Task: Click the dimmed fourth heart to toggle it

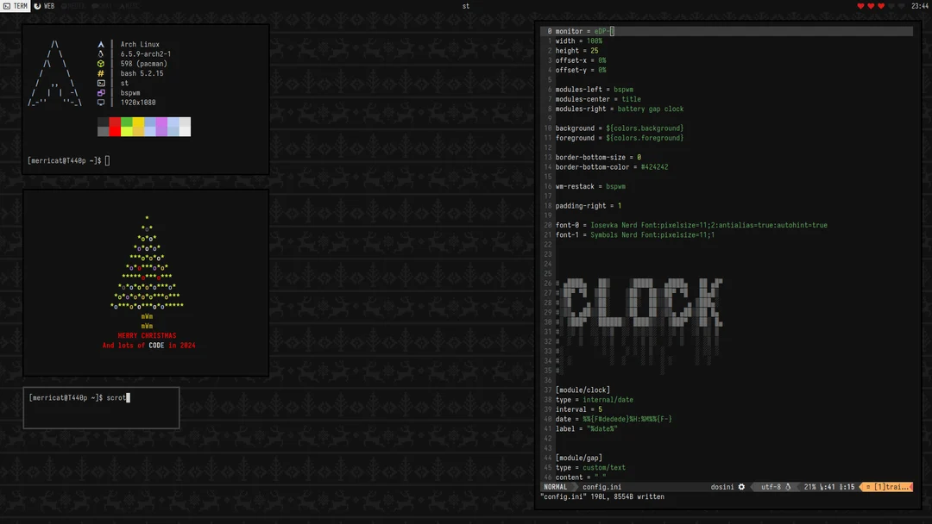Action: [891, 5]
